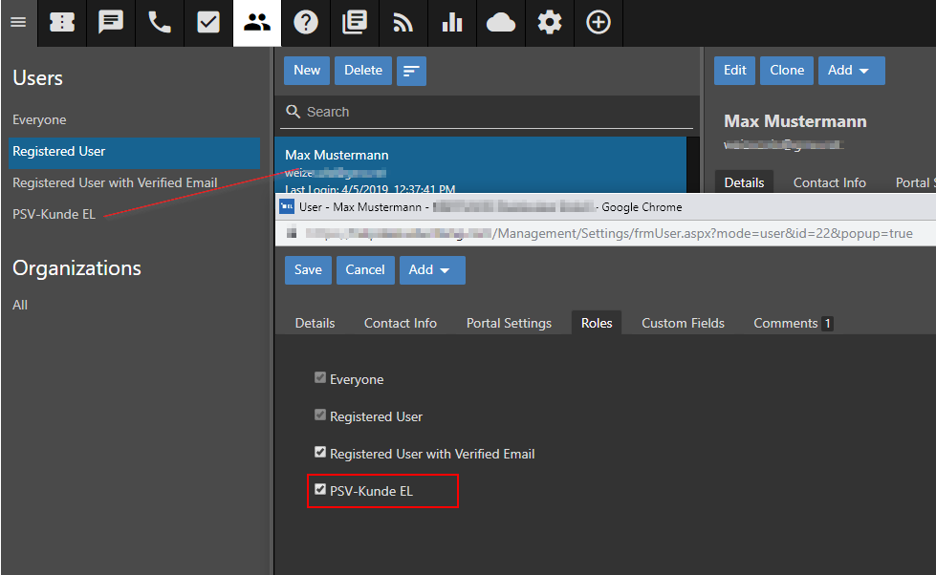Open the RSS news feeds icon
936x575 pixels.
(403, 22)
